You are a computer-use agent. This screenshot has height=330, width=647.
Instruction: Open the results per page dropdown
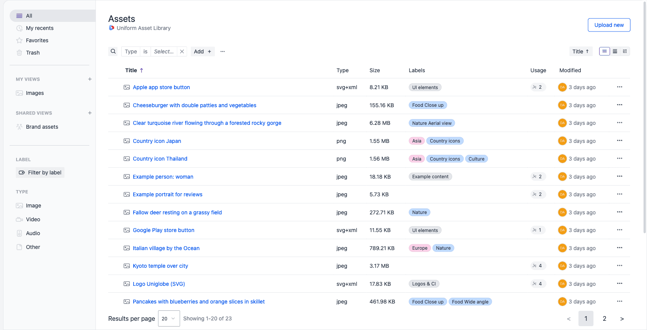click(169, 318)
